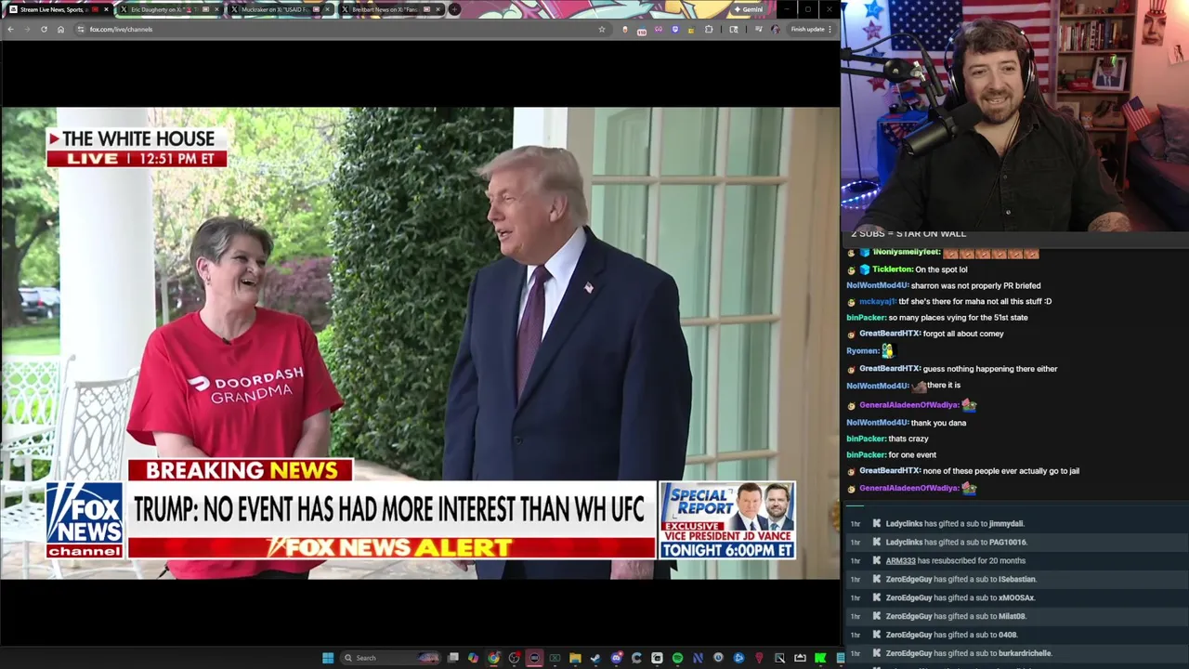
Task: Open Chrome three-dot menu
Action: (x=830, y=29)
